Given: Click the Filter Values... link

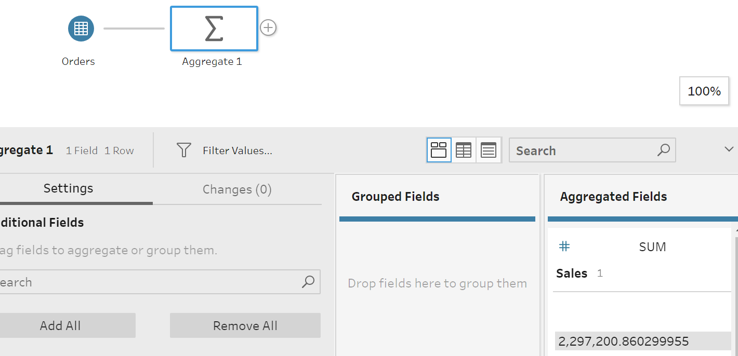Looking at the screenshot, I should coord(238,151).
